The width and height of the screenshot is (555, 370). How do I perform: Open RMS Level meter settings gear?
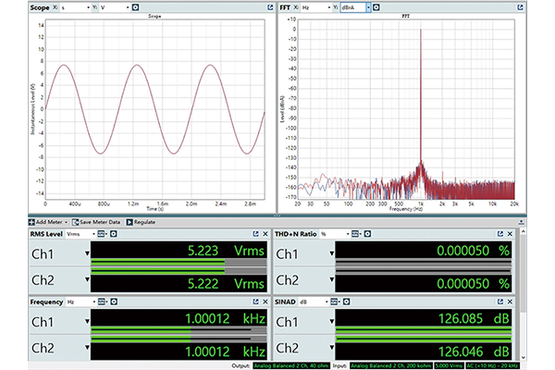tap(114, 234)
